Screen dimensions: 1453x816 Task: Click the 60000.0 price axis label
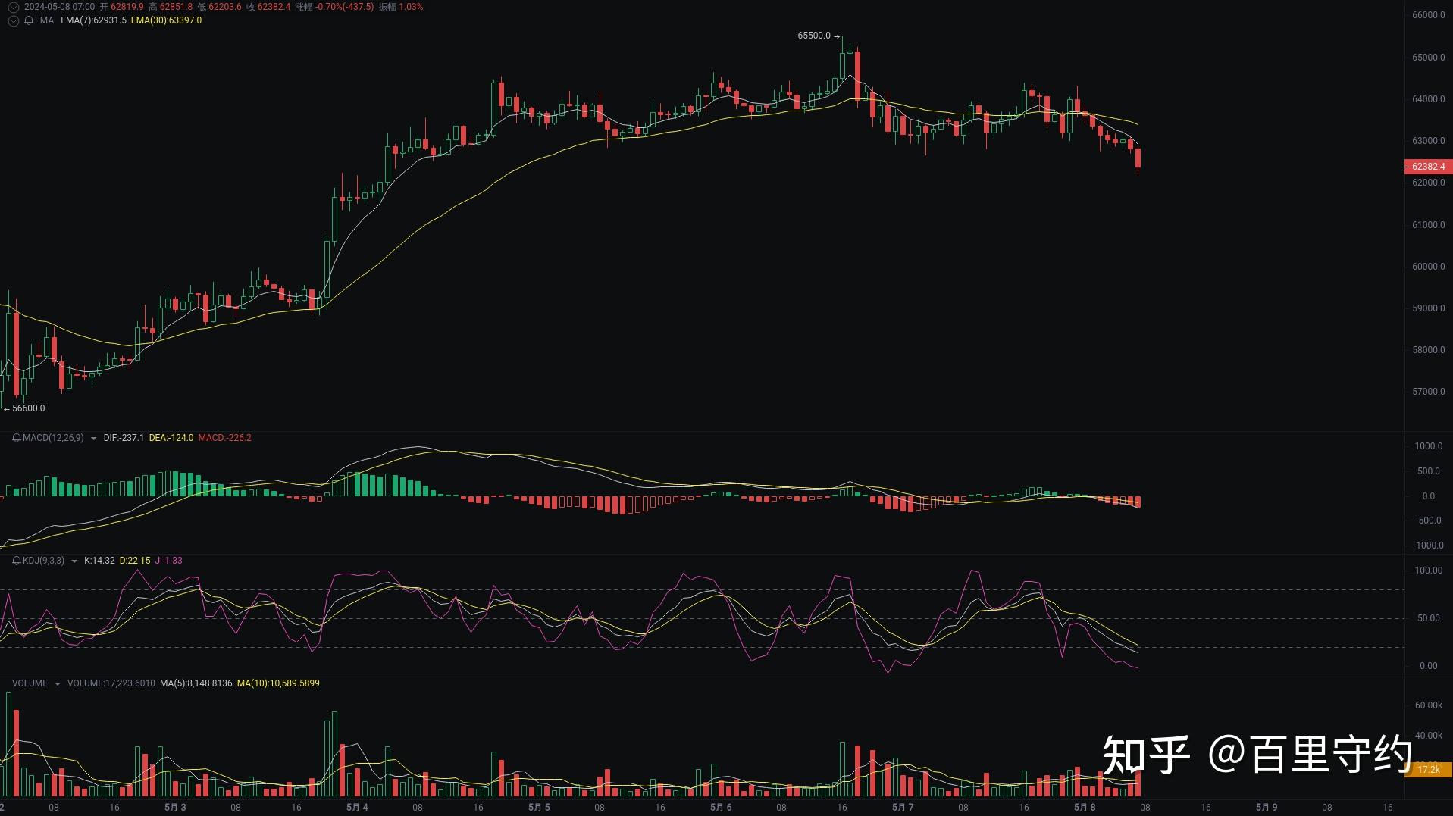click(1429, 267)
